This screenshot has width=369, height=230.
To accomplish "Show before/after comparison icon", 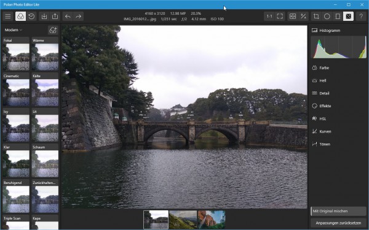I will 293,16.
